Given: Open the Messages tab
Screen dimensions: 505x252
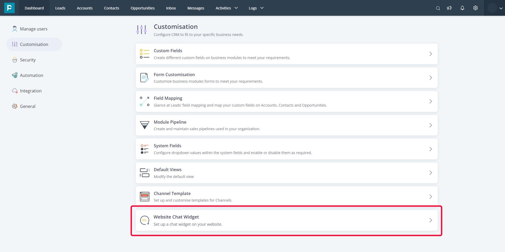Looking at the screenshot, I should pyautogui.click(x=196, y=8).
